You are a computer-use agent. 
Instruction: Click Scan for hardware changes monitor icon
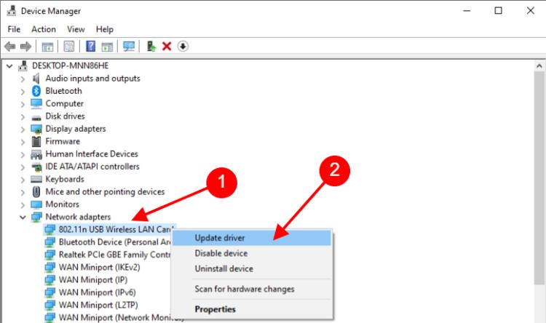129,47
